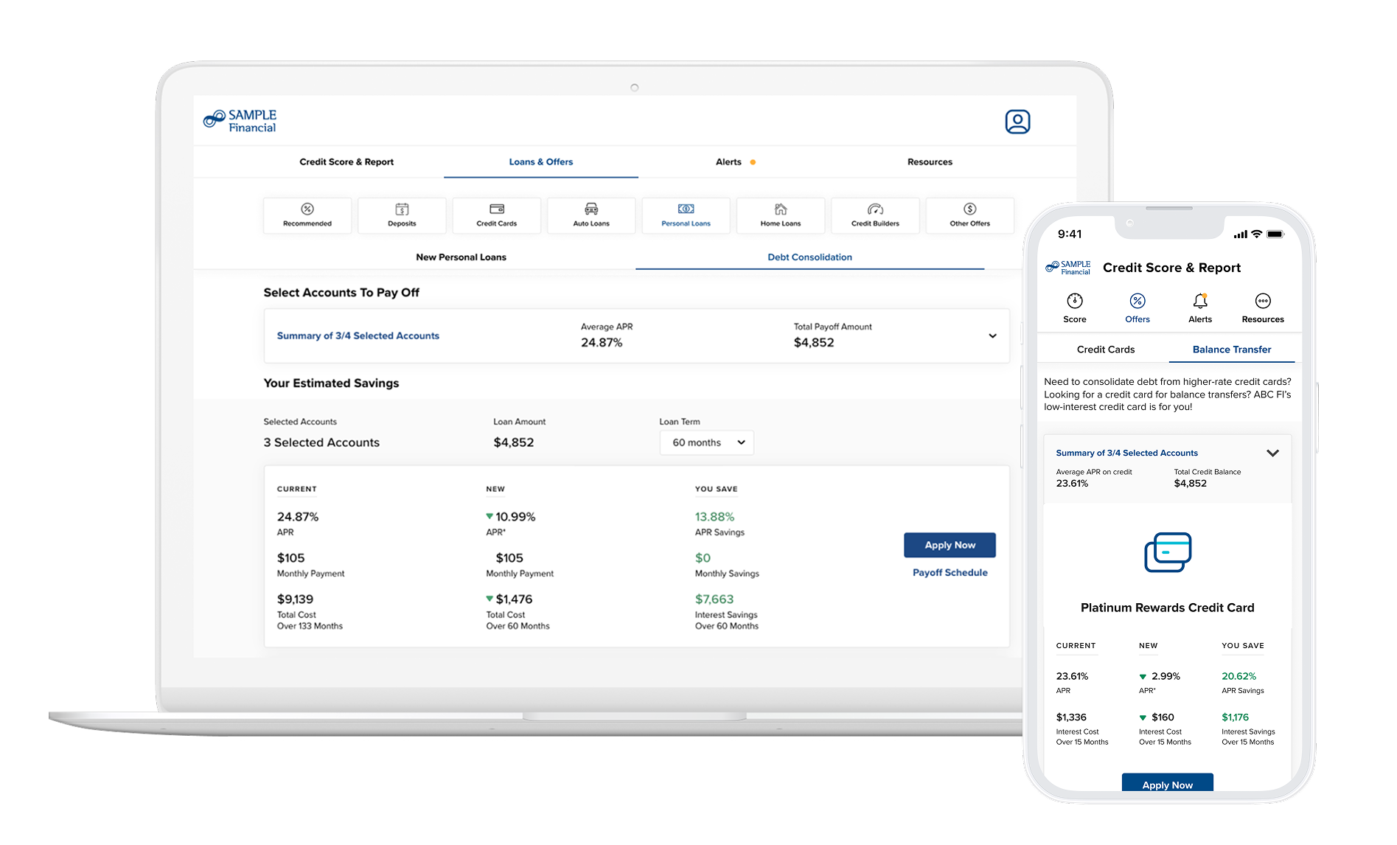This screenshot has width=1397, height=845.
Task: Expand Summary of 3/4 Selected Accounts on laptop
Action: click(992, 336)
